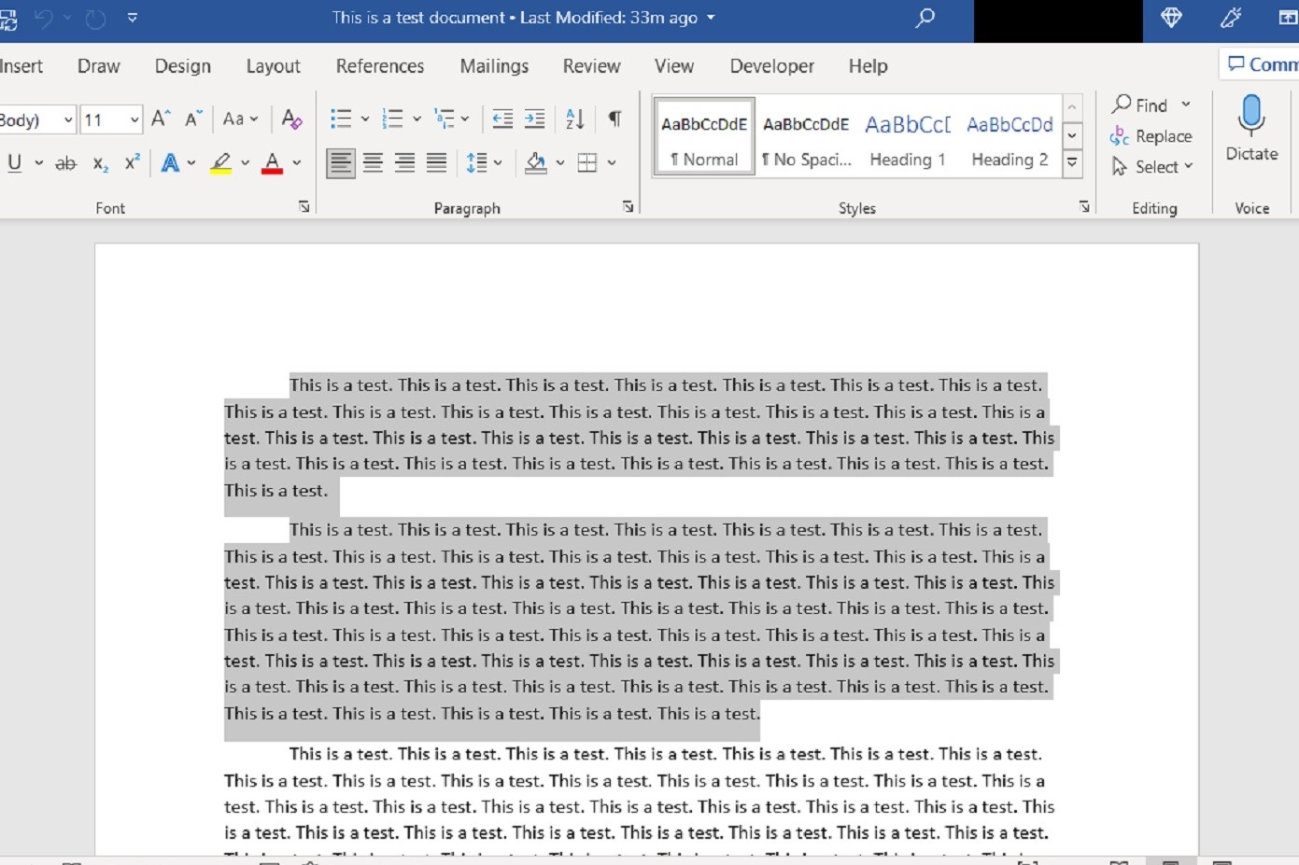Open the Search magnifier in title bar
The height and width of the screenshot is (865, 1299).
925,18
